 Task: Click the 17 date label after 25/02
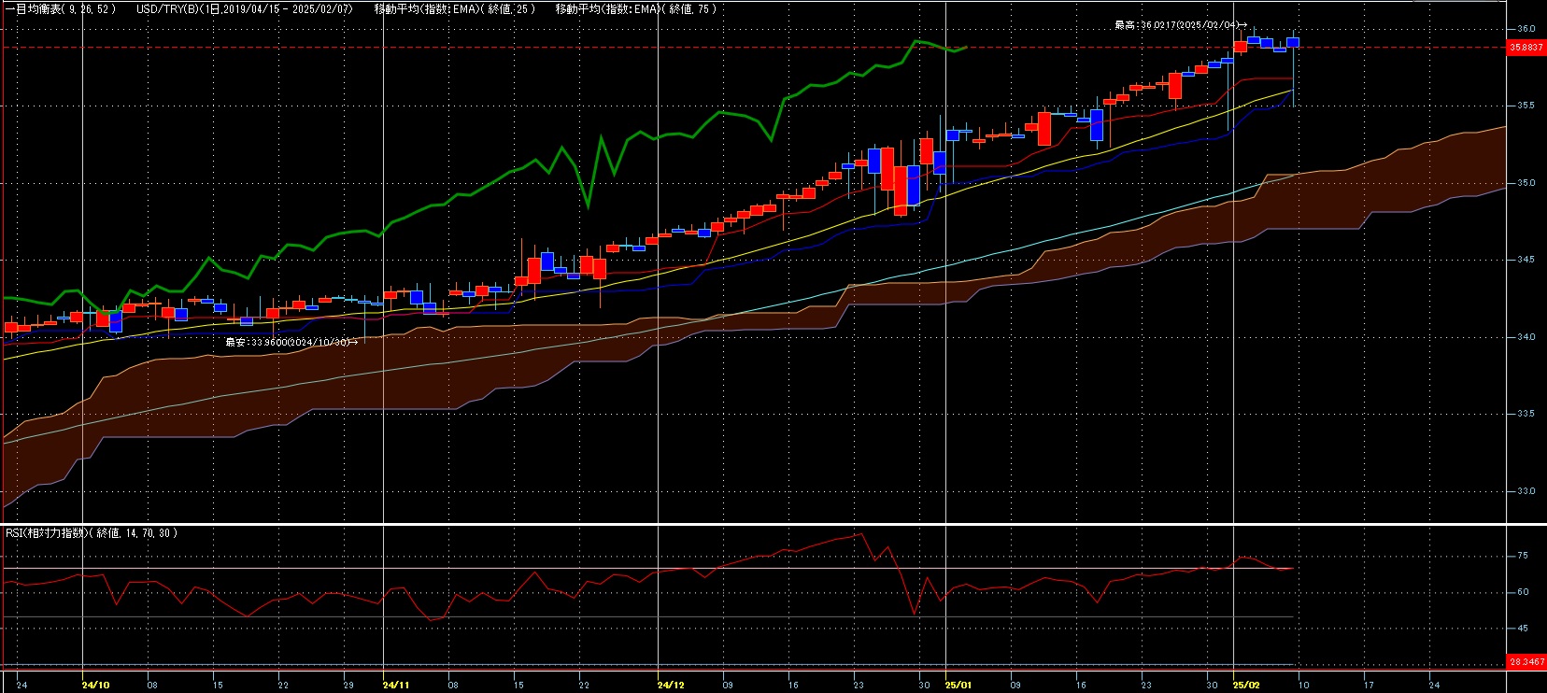coord(1370,685)
